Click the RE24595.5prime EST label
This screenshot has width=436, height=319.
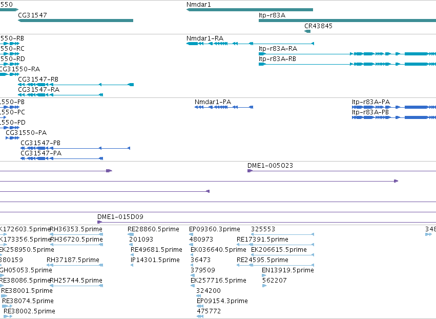pyautogui.click(x=262, y=260)
